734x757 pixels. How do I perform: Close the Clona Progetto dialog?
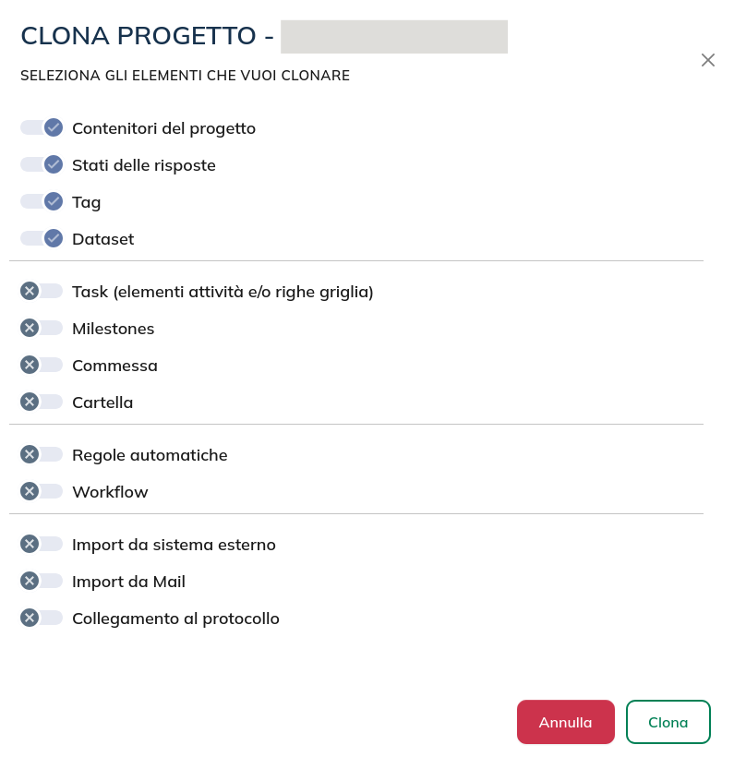tap(708, 60)
